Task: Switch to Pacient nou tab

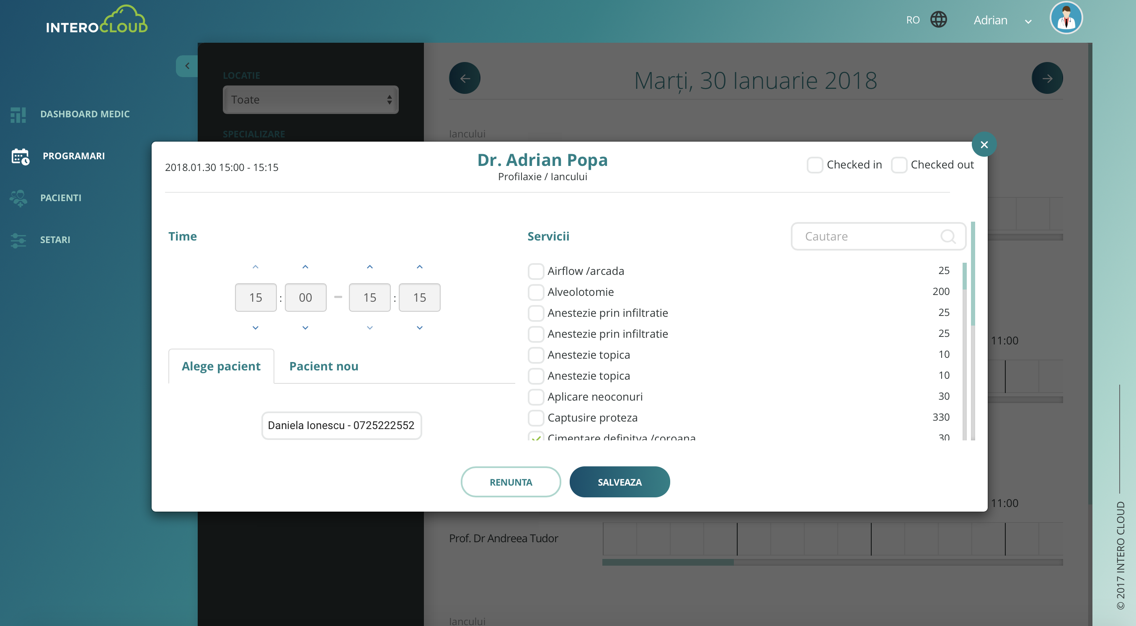Action: [323, 366]
